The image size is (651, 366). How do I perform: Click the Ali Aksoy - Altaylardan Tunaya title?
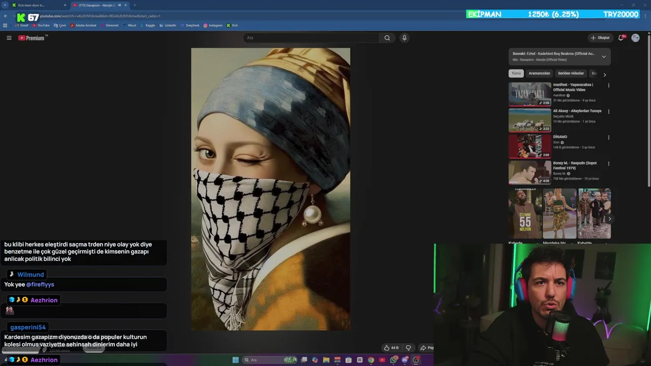pyautogui.click(x=577, y=111)
